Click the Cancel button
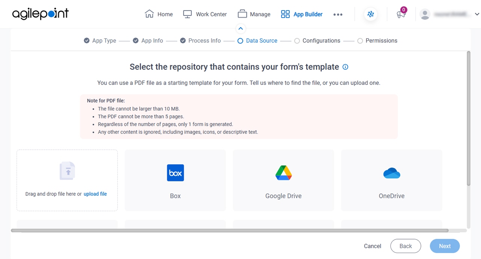 coord(372,246)
